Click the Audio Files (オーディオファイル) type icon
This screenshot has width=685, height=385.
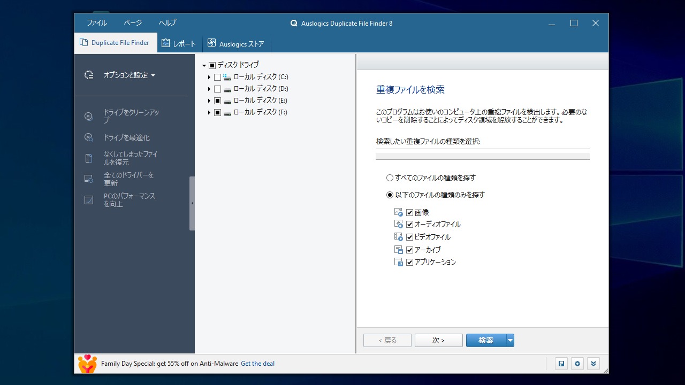pyautogui.click(x=398, y=225)
